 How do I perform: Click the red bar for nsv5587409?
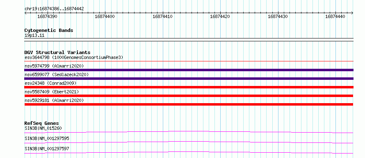tap(189, 96)
